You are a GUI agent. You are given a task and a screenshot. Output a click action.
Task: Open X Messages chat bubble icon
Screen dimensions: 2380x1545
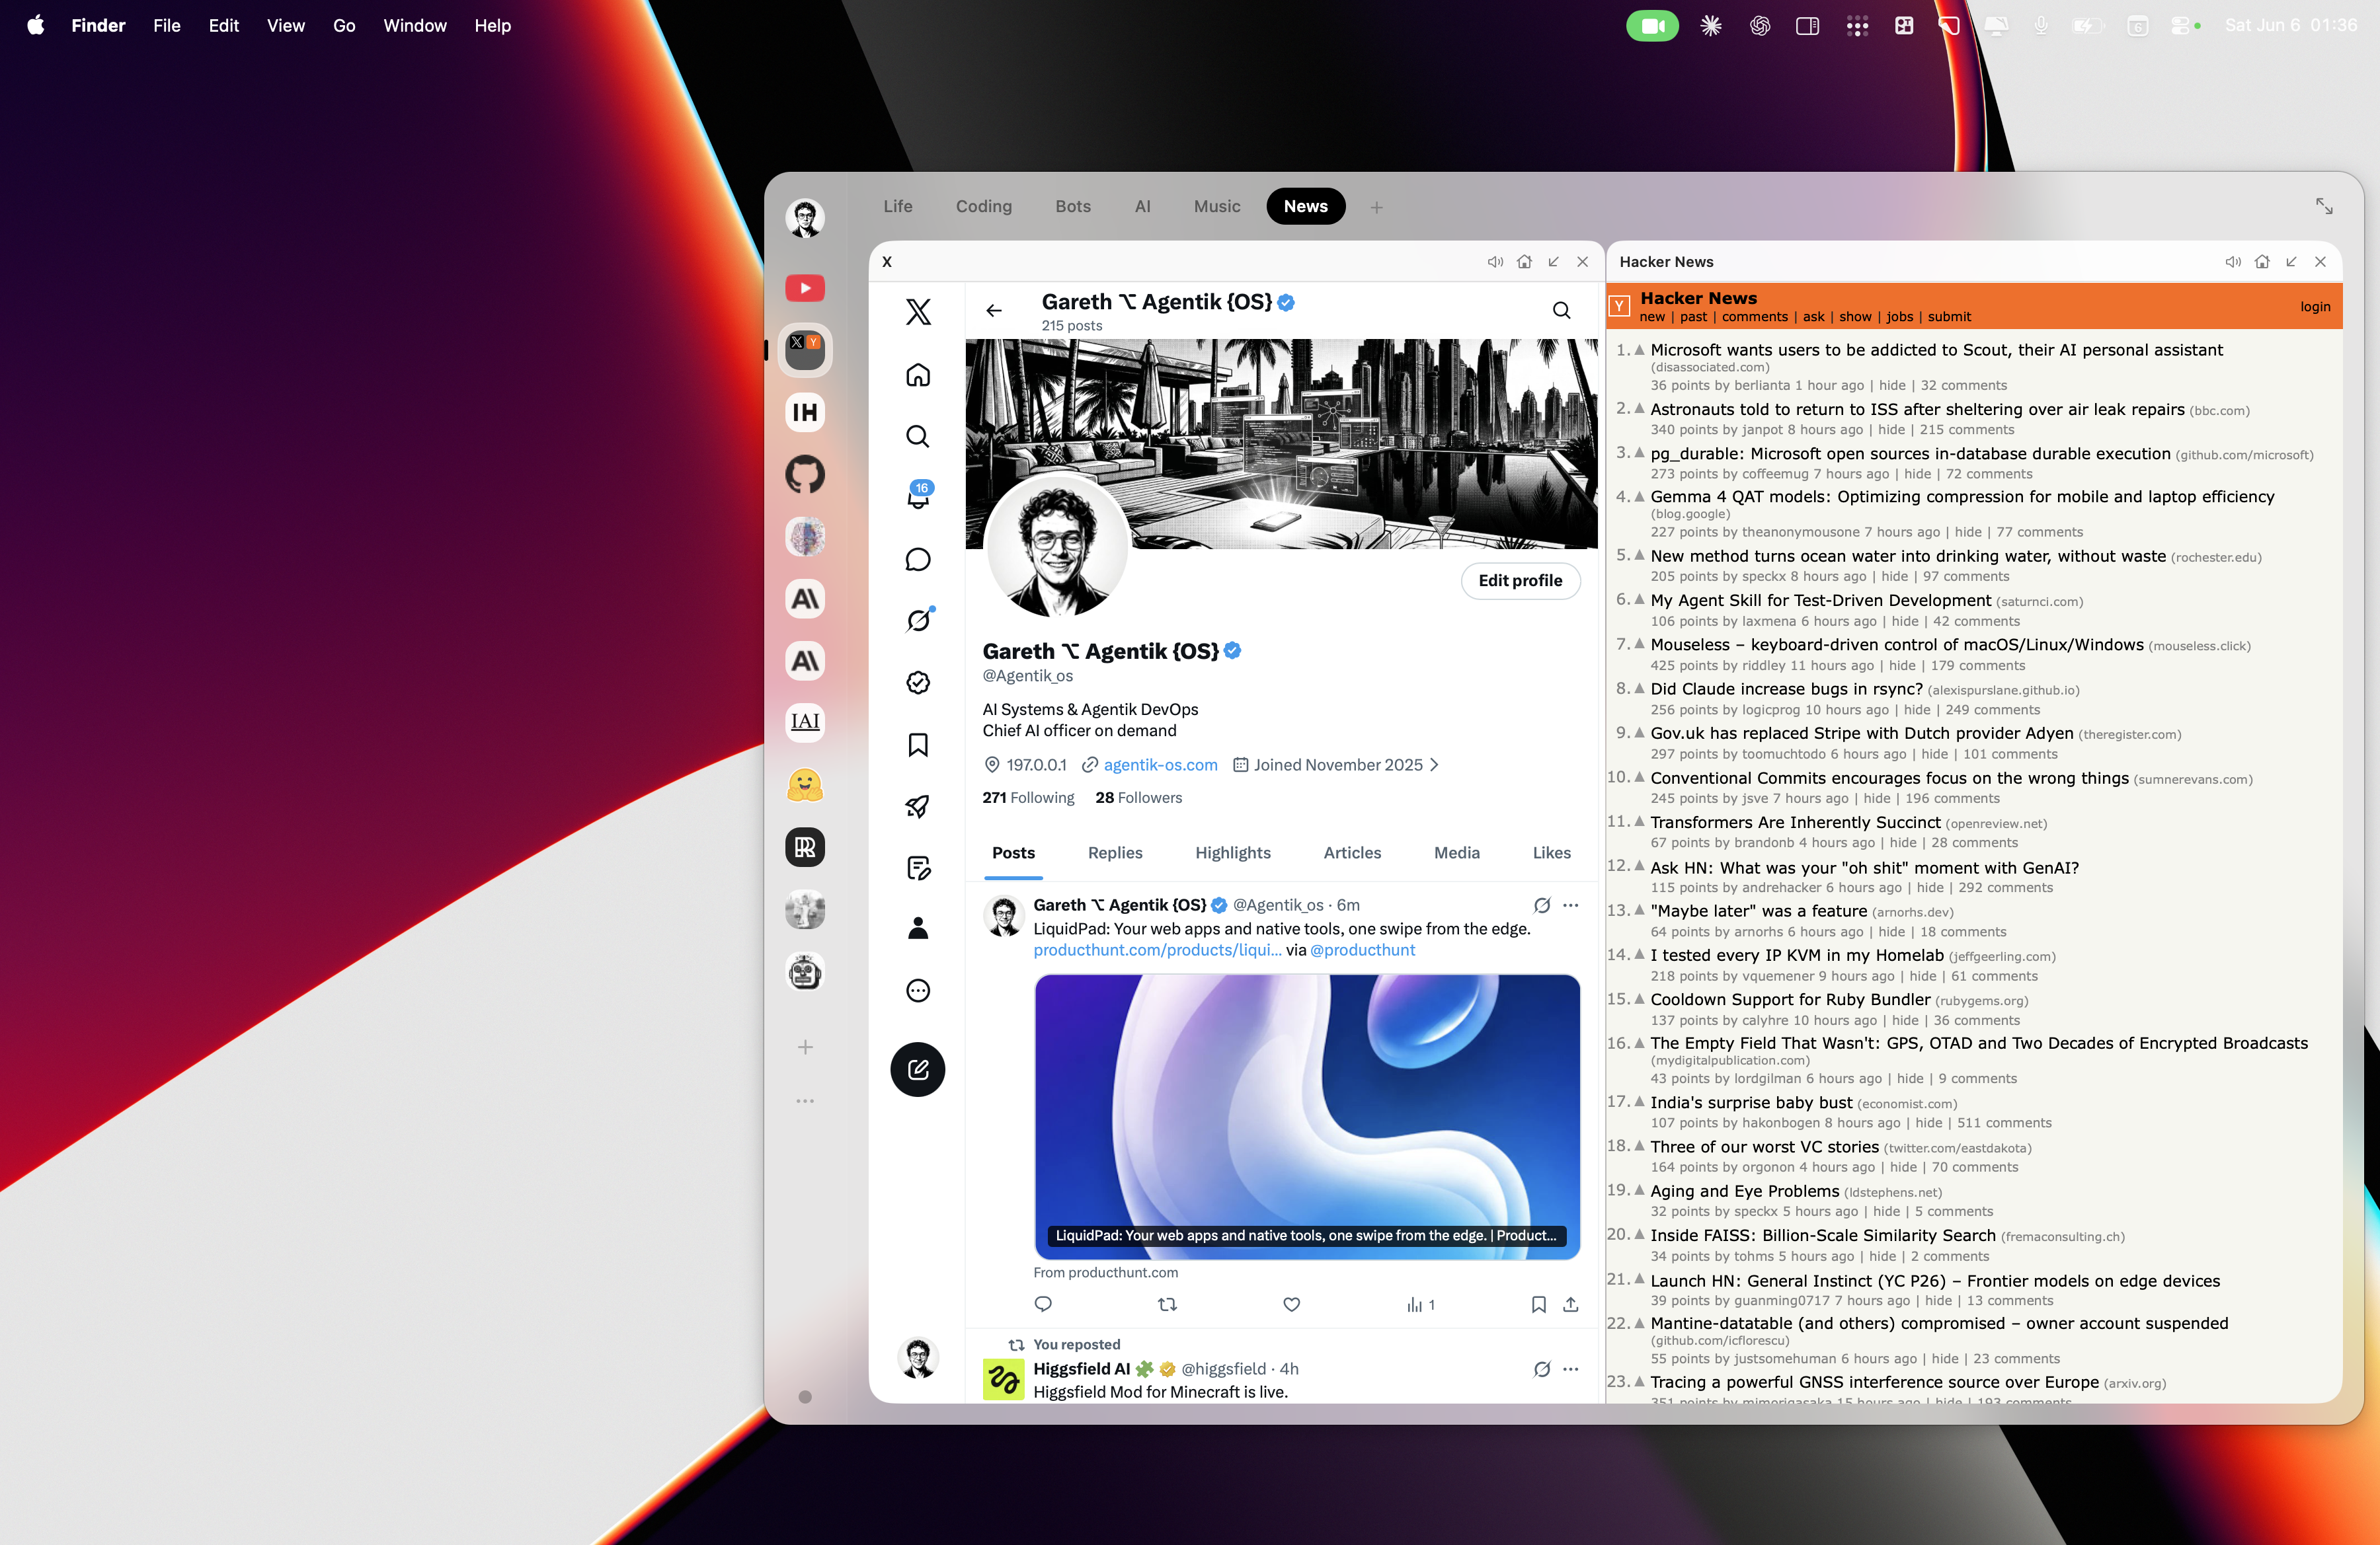[918, 560]
